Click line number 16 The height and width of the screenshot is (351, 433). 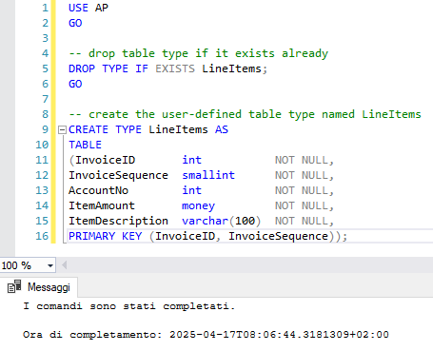pos(42,236)
